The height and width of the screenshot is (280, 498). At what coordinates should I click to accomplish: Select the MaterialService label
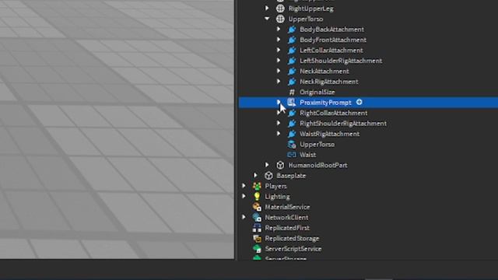(287, 208)
